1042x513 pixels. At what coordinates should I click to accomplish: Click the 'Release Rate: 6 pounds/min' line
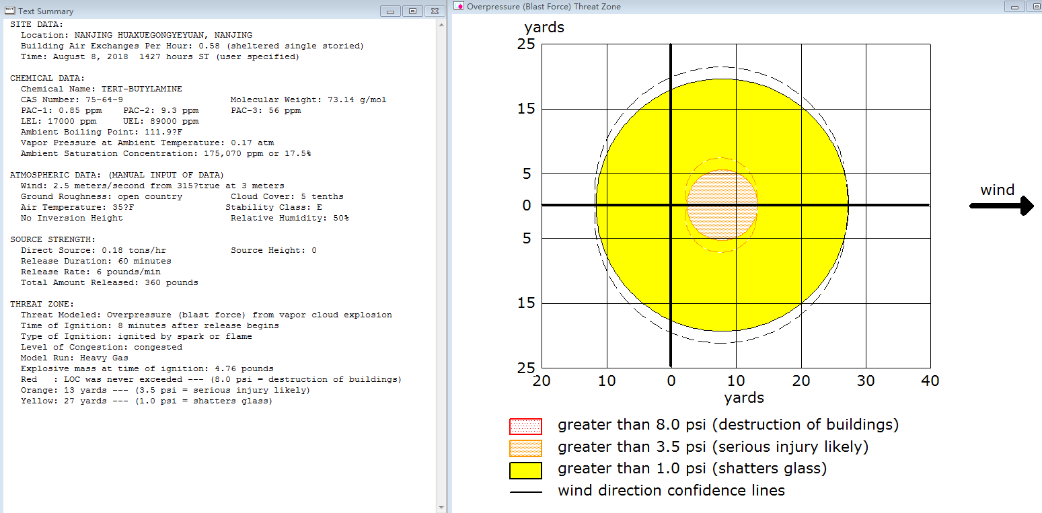[x=91, y=272]
